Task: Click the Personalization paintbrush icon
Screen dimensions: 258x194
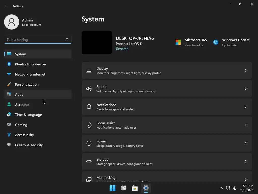Action: [9, 84]
